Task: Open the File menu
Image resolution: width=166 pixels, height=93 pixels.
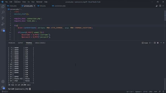Action: (6, 2)
